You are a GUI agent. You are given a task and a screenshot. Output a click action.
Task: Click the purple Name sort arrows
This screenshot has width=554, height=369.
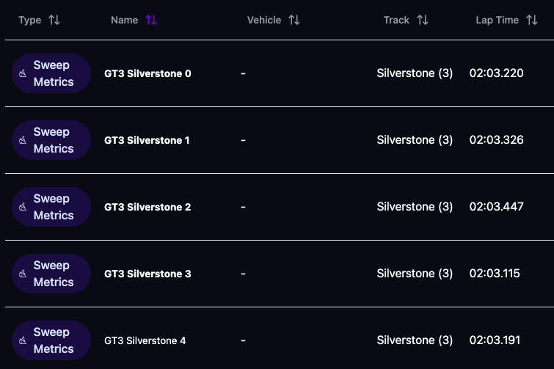tap(151, 20)
